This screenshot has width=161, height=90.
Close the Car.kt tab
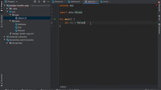[110, 2]
